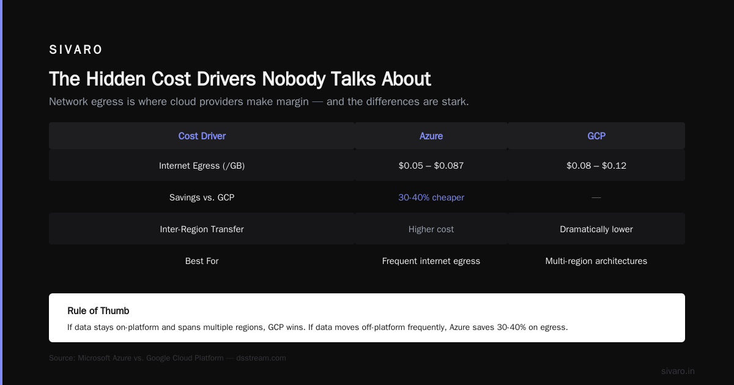734x385 pixels.
Task: Click the Multi-region architectures cell
Action: (596, 261)
